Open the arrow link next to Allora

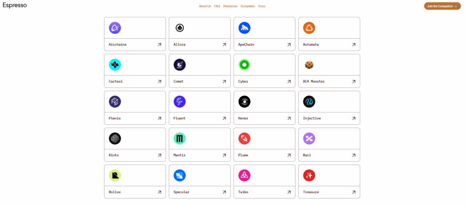(224, 45)
